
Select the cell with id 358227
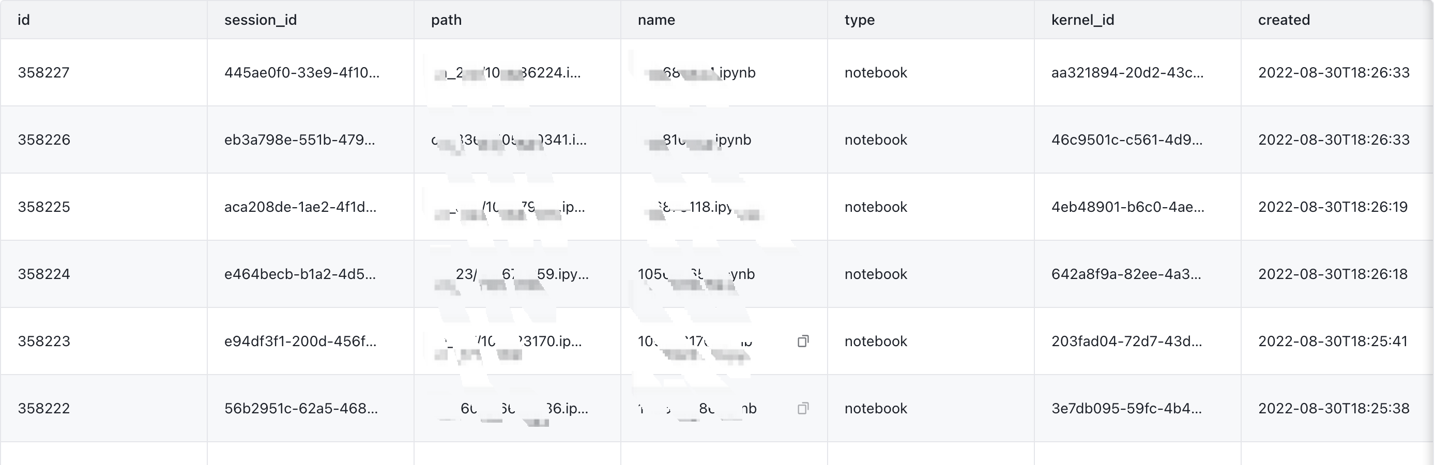[43, 72]
